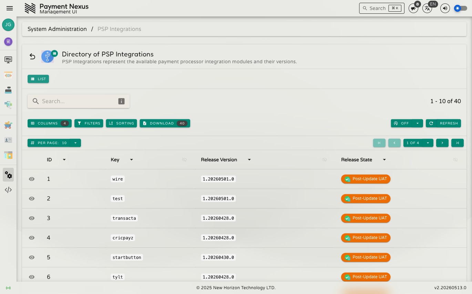
Task: Toggle the light/dark theme switch
Action: [x=461, y=8]
